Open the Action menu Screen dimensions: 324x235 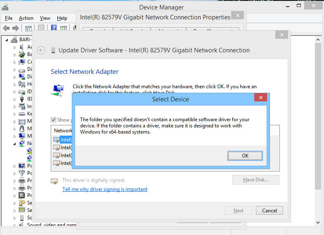(x=26, y=18)
